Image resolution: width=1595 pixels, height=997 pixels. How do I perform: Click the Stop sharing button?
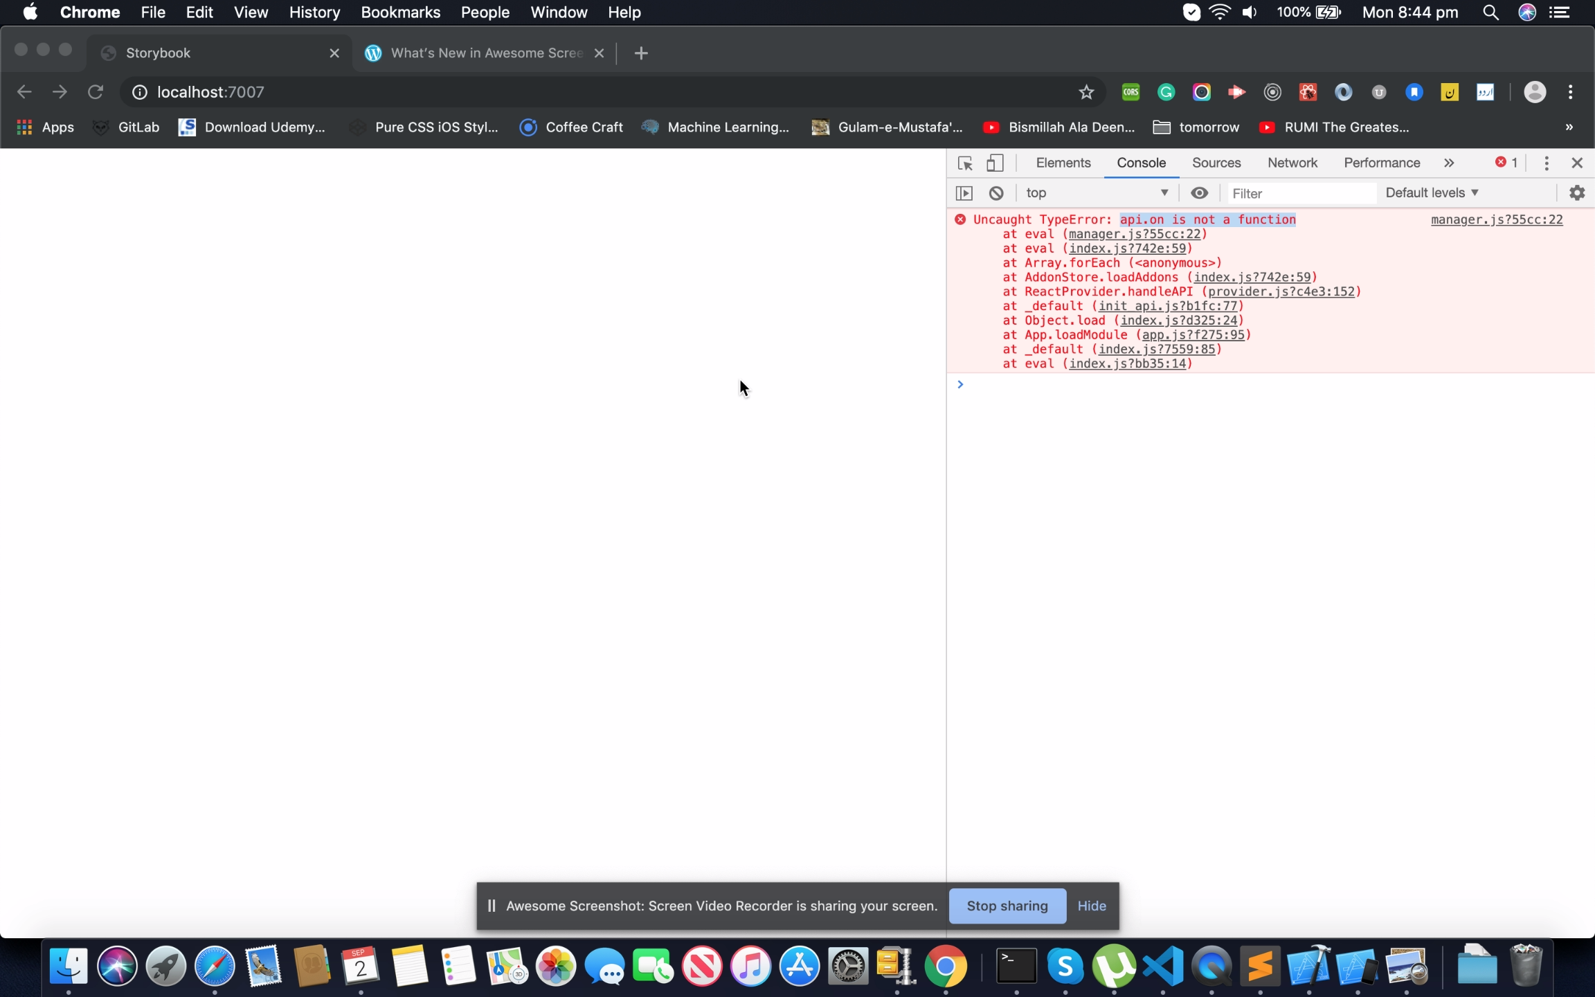coord(1007,906)
